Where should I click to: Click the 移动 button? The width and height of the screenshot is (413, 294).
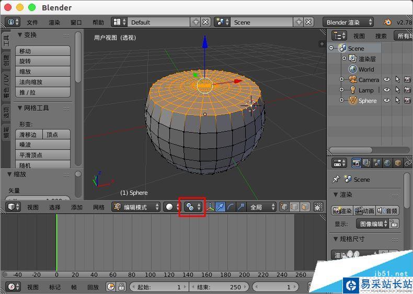[43, 51]
